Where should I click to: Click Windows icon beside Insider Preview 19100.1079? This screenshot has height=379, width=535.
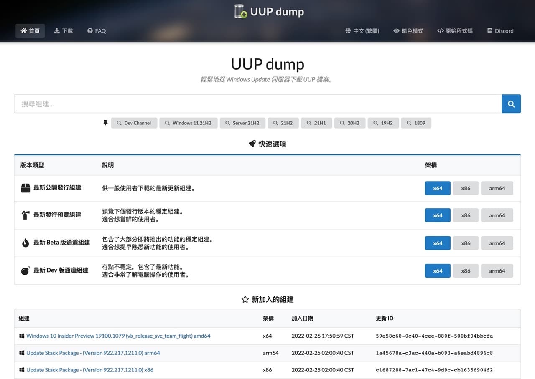pos(22,336)
